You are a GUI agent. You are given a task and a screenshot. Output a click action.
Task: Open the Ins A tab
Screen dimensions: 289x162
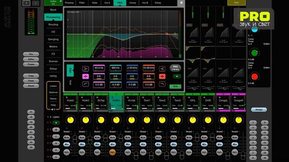[107, 3]
